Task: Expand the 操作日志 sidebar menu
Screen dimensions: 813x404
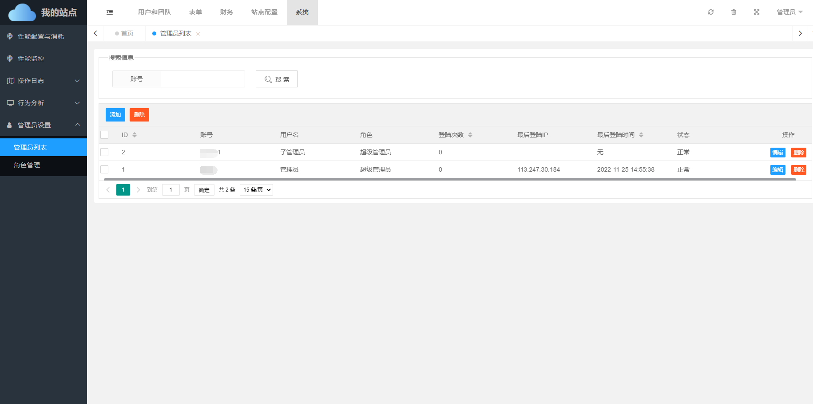Action: point(44,81)
